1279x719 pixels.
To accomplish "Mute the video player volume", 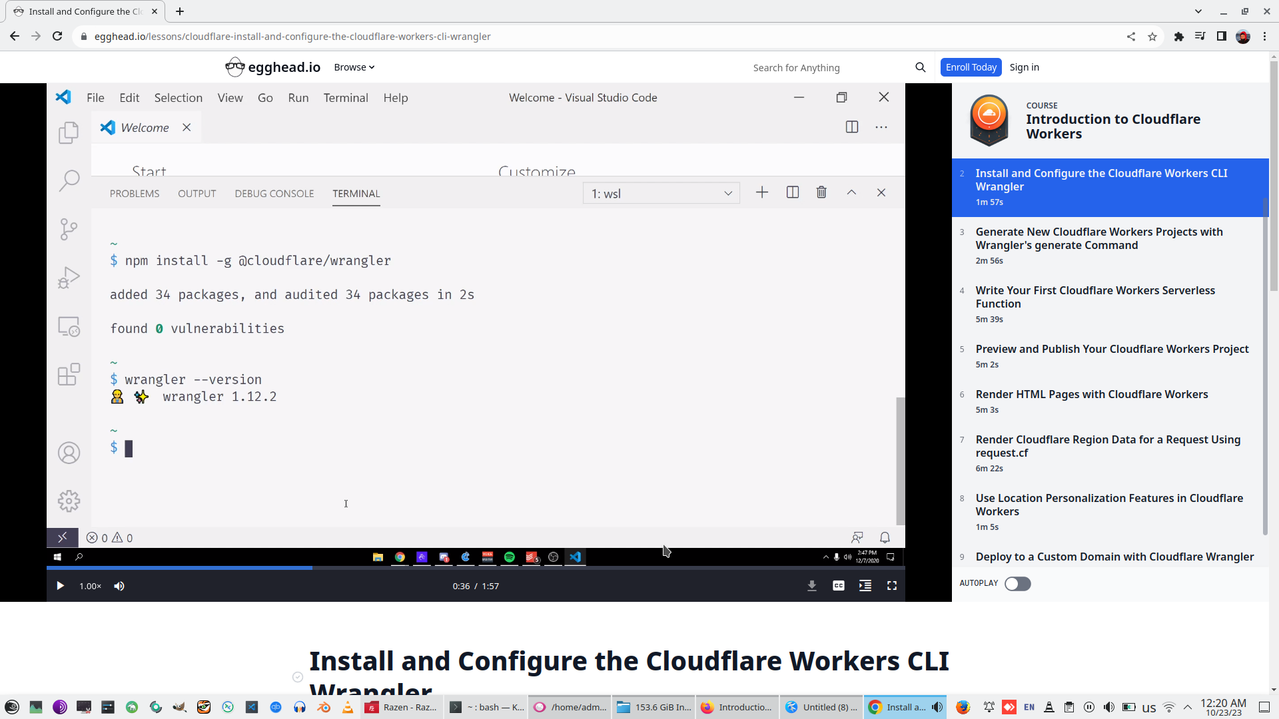I will [119, 586].
